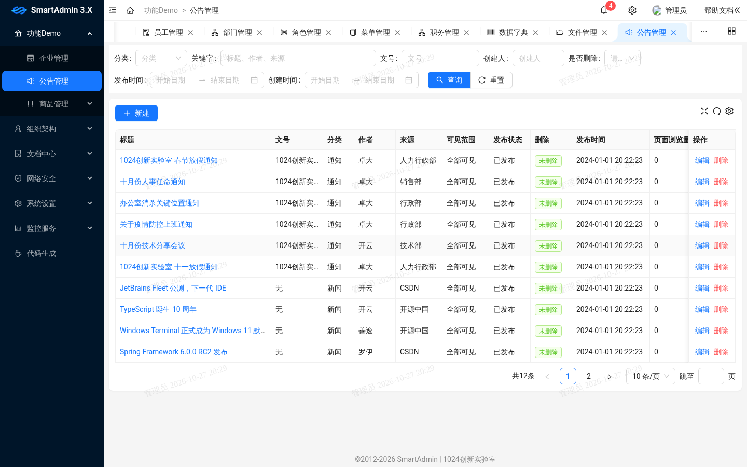
Task: Click the 重置 reset button
Action: (491, 80)
